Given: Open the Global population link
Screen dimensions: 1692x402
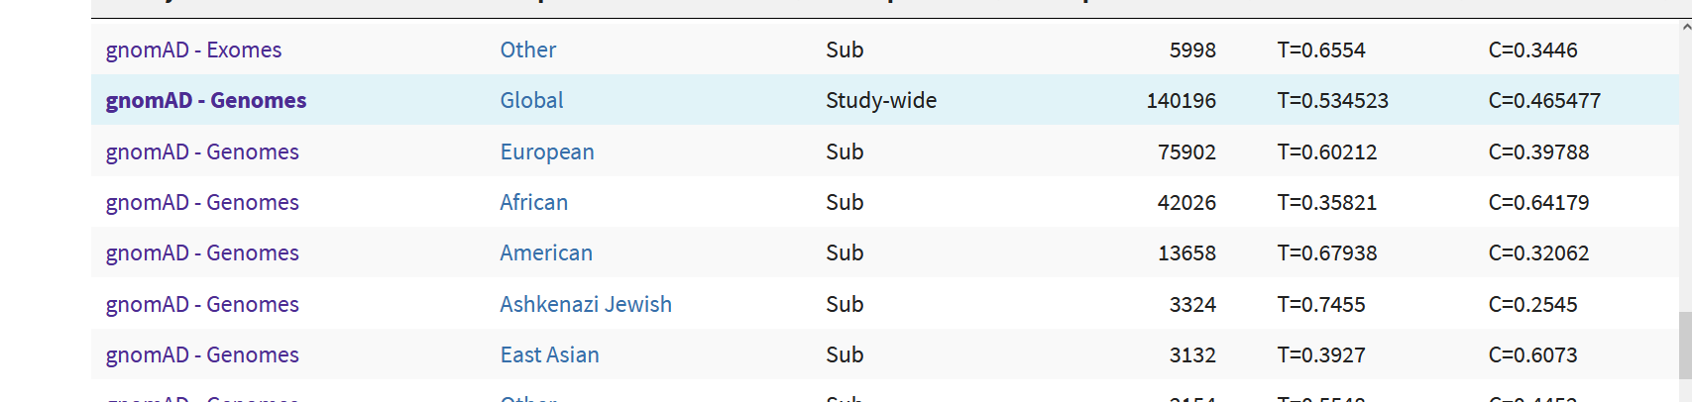Looking at the screenshot, I should [531, 100].
